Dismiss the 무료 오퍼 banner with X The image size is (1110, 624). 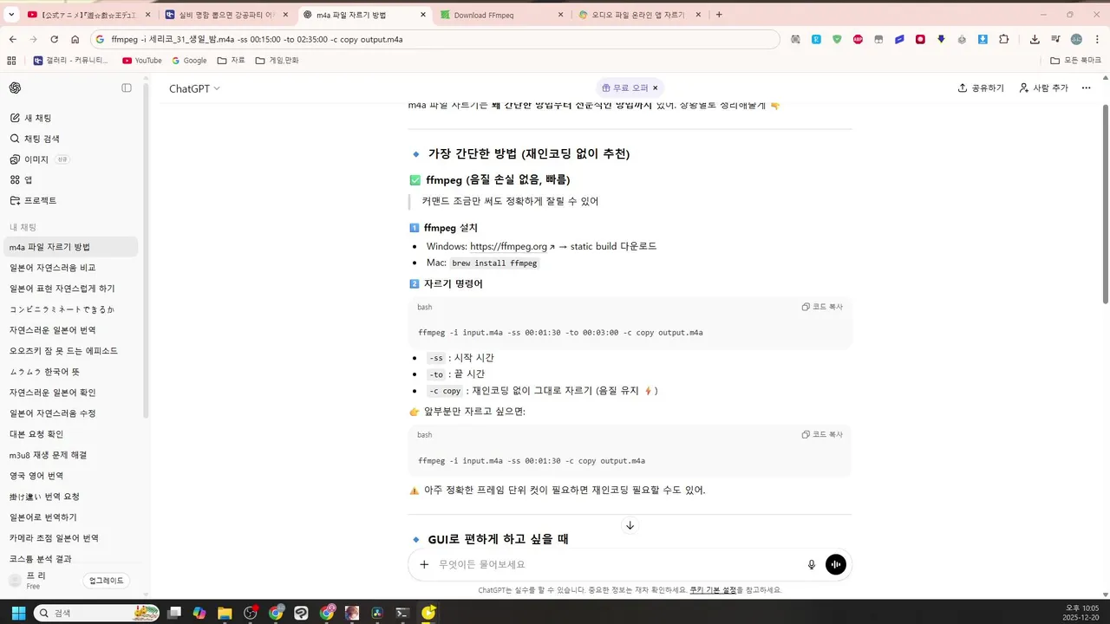pos(656,88)
